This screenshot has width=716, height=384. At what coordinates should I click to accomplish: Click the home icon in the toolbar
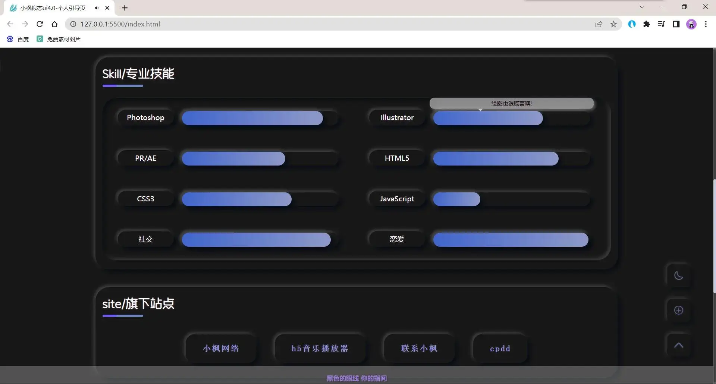54,24
